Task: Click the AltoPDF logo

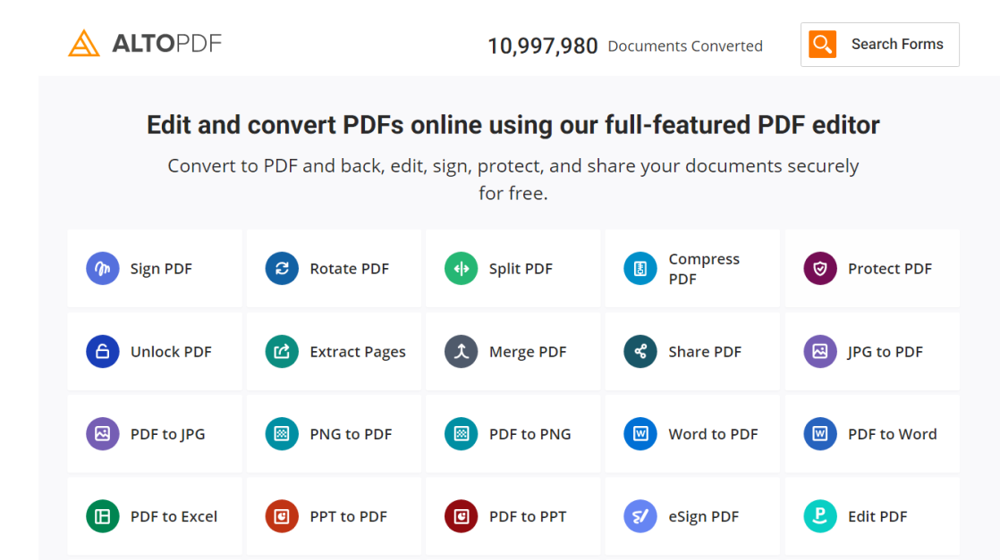Action: tap(145, 43)
